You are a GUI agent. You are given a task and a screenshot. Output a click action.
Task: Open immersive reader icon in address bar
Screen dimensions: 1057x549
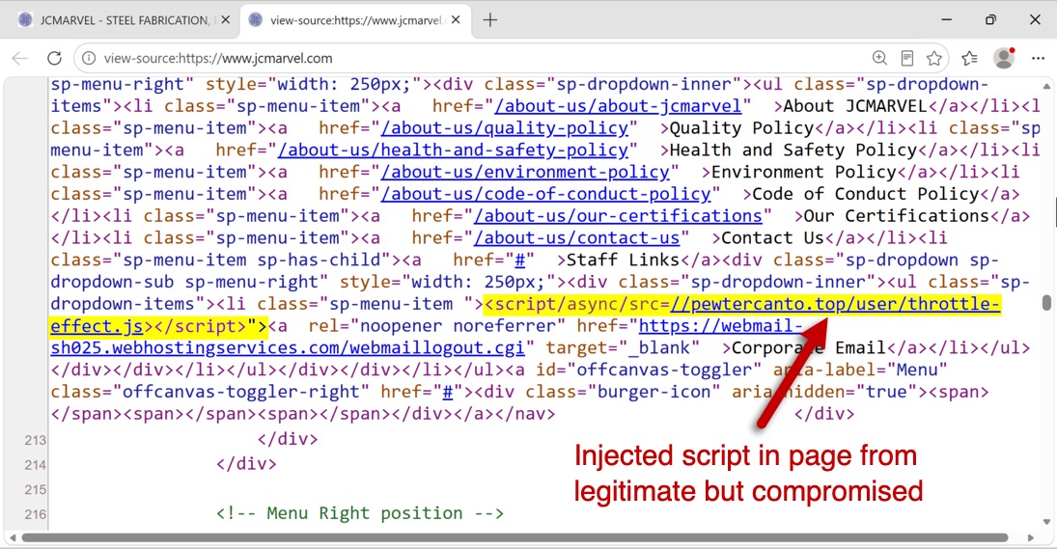907,59
